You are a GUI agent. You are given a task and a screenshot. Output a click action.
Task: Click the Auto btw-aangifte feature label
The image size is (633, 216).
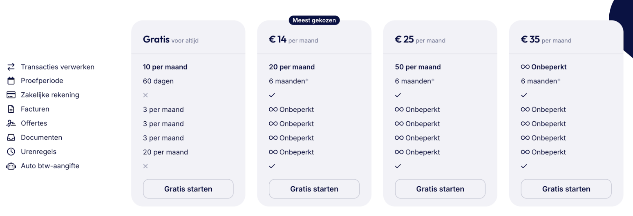click(50, 166)
